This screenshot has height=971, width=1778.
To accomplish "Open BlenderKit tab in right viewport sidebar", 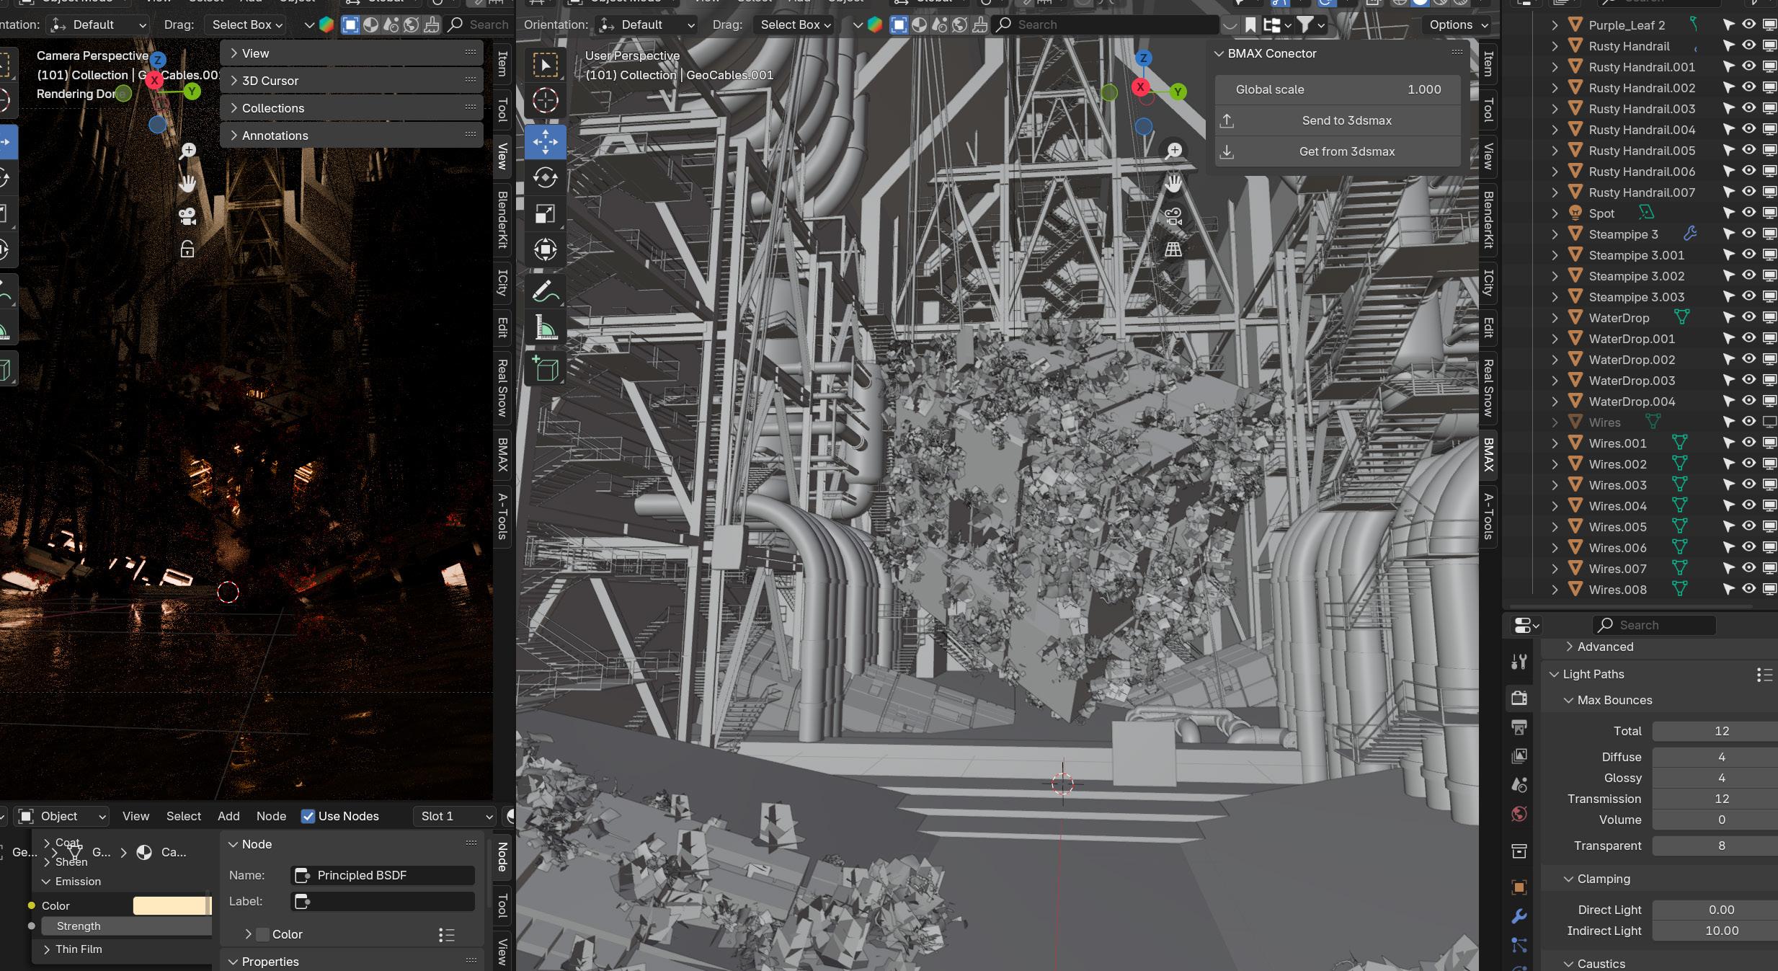I will click(1488, 219).
